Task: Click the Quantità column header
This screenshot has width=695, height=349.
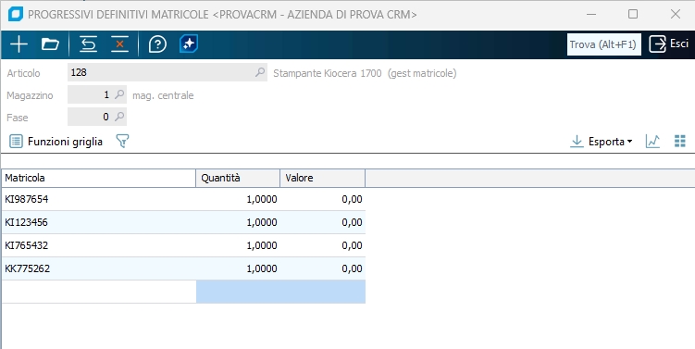Action: point(238,178)
